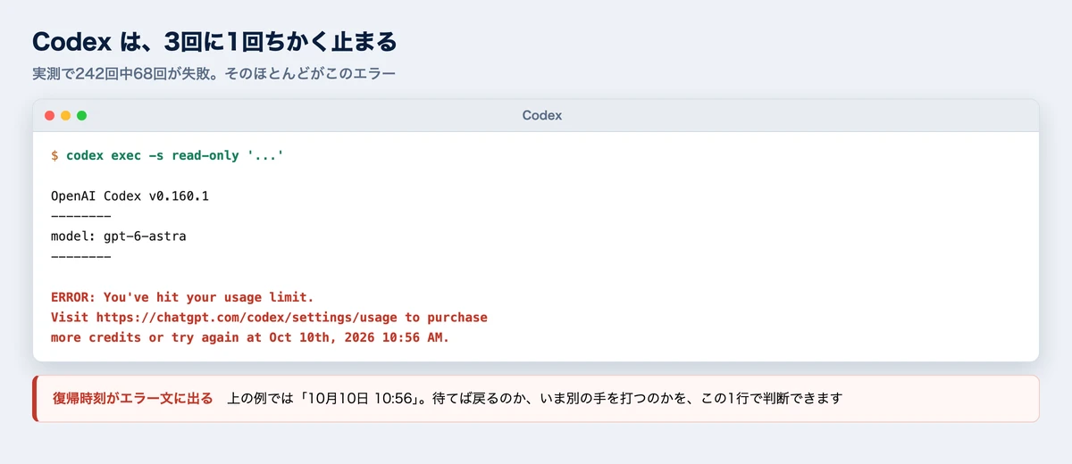Click the green maximize dot in Codex window
Viewport: 1072px width, 464px height.
coord(82,115)
